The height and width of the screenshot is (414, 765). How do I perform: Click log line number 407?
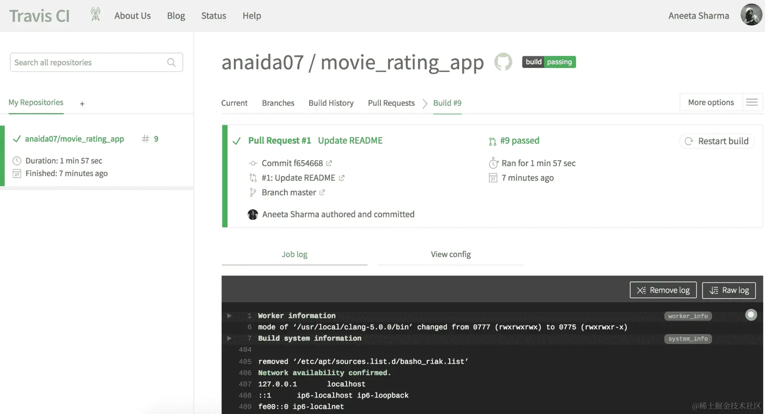(245, 384)
